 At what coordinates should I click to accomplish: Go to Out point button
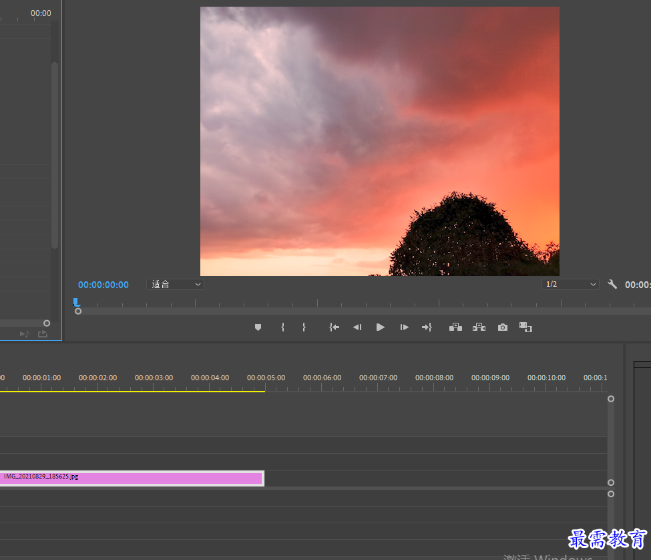[x=427, y=327]
